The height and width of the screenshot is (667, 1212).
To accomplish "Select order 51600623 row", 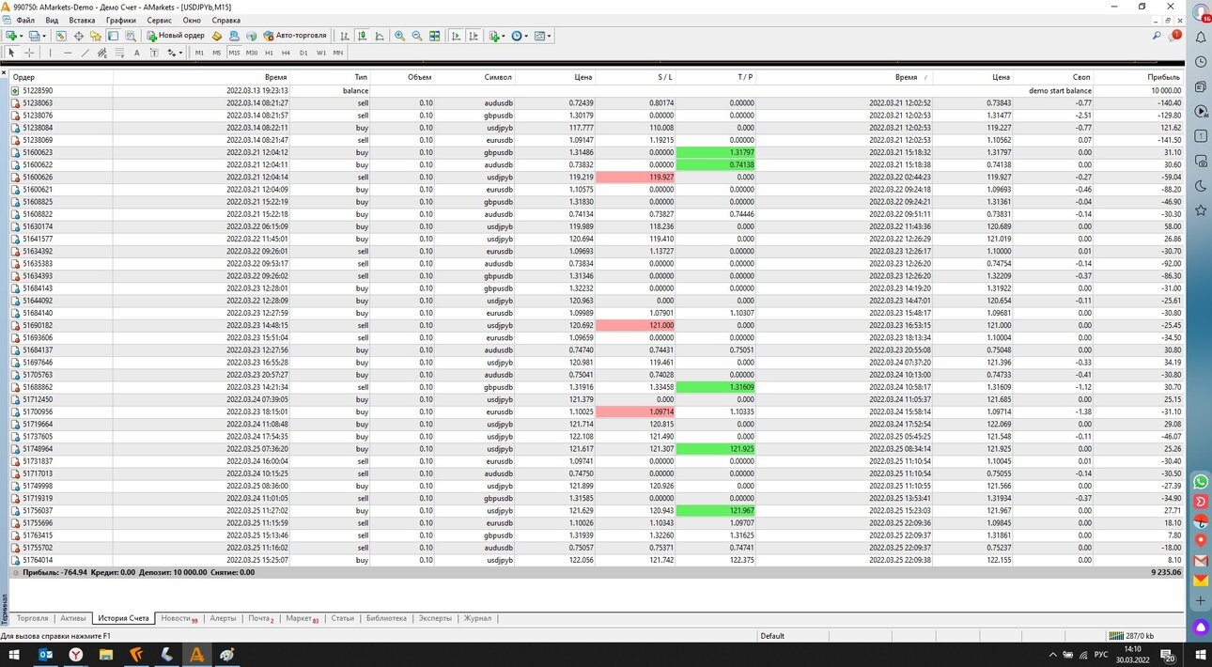I will tap(597, 152).
